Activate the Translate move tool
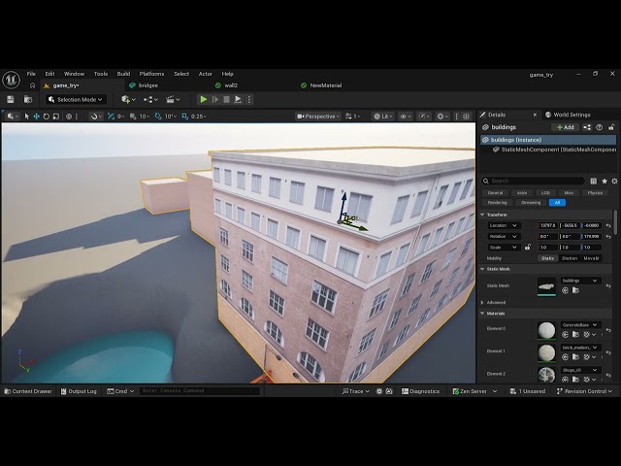621x466 pixels. [x=37, y=116]
